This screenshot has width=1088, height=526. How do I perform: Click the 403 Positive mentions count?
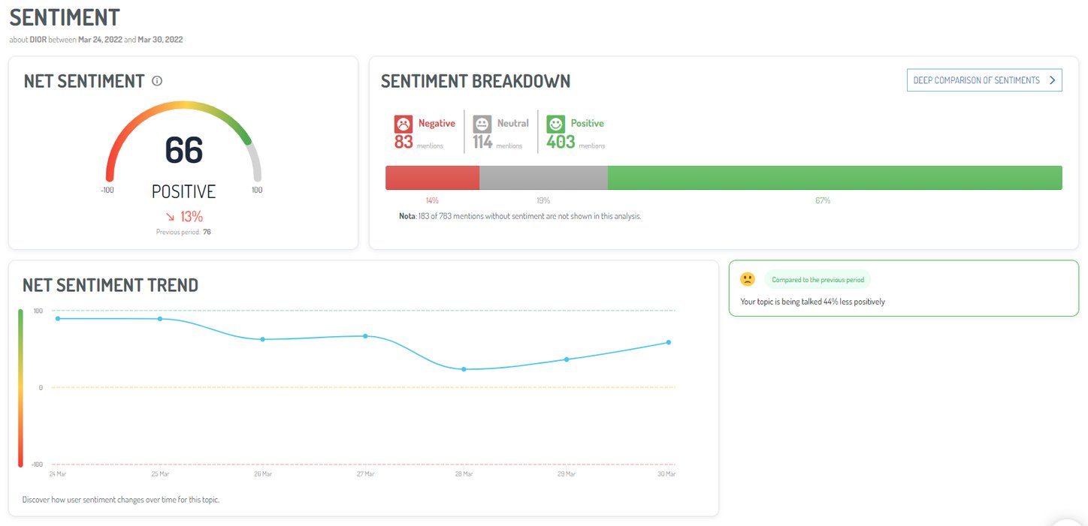tap(561, 141)
